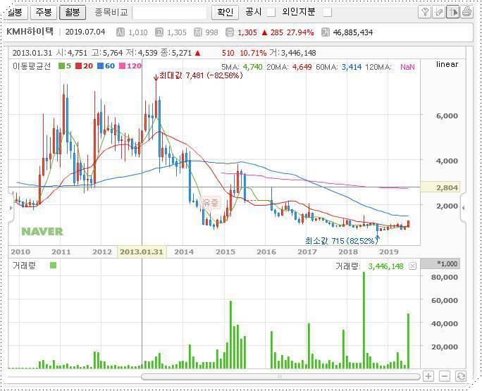Click the KMH하이텍 stock name
This screenshot has height=391, width=482.
coord(30,32)
